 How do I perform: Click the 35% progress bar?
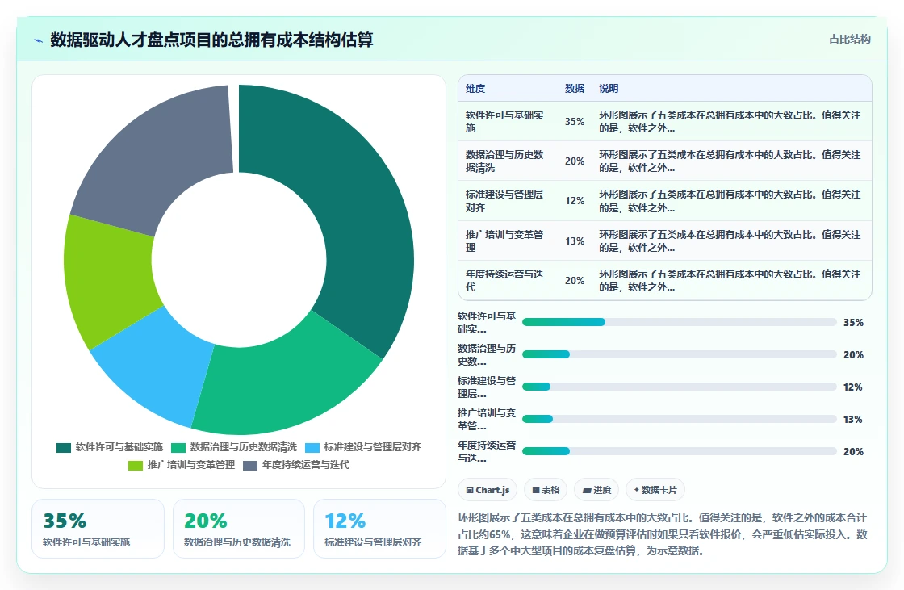click(x=679, y=322)
